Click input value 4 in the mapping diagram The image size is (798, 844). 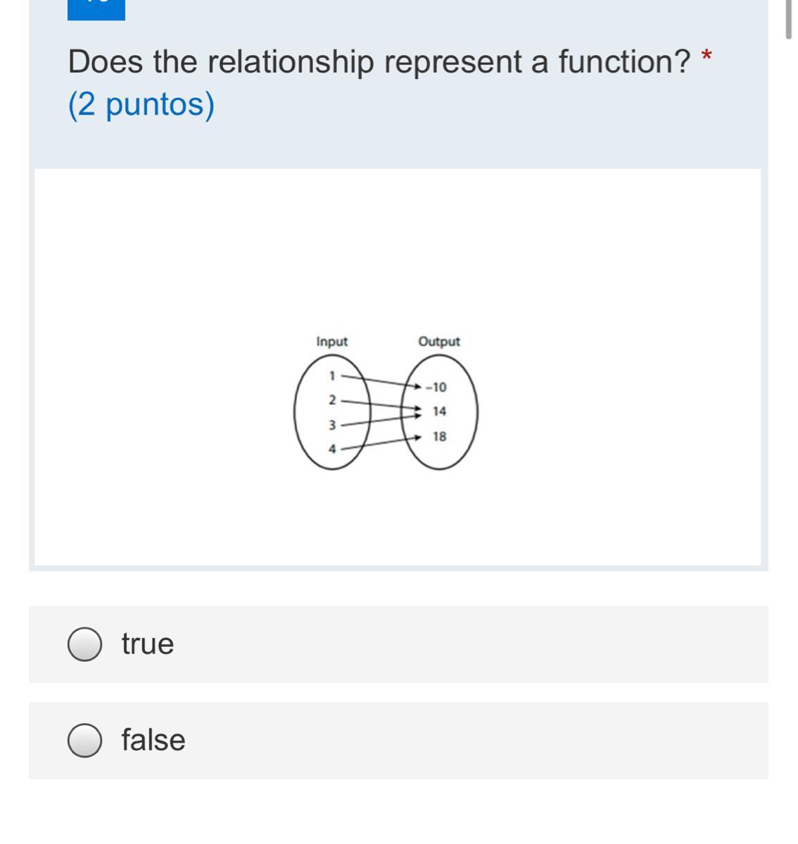click(333, 449)
